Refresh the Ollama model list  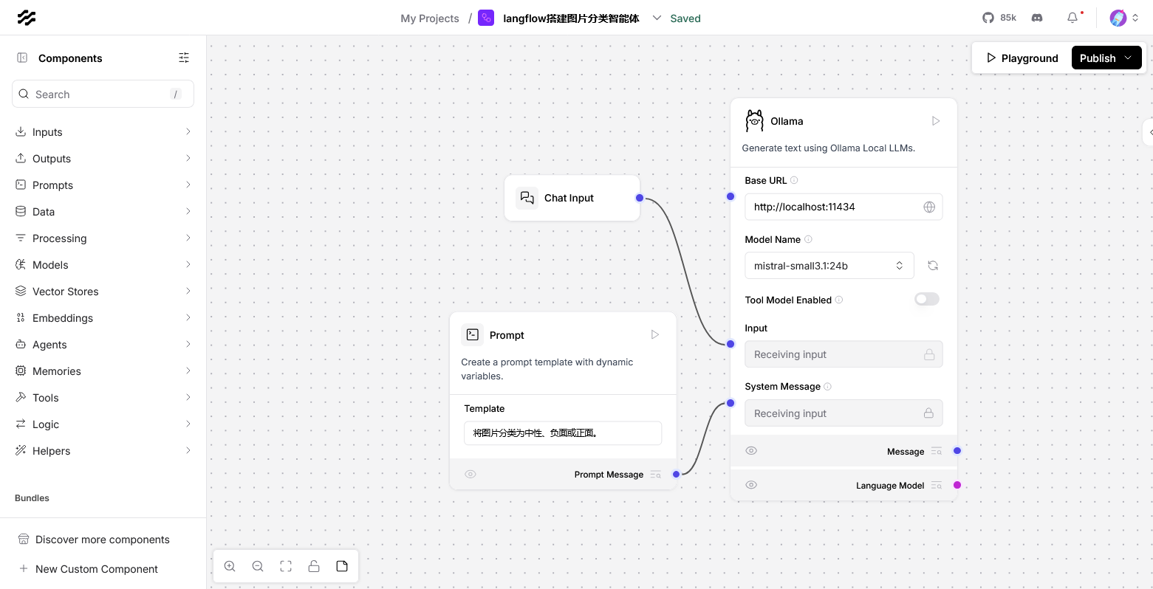coord(933,266)
